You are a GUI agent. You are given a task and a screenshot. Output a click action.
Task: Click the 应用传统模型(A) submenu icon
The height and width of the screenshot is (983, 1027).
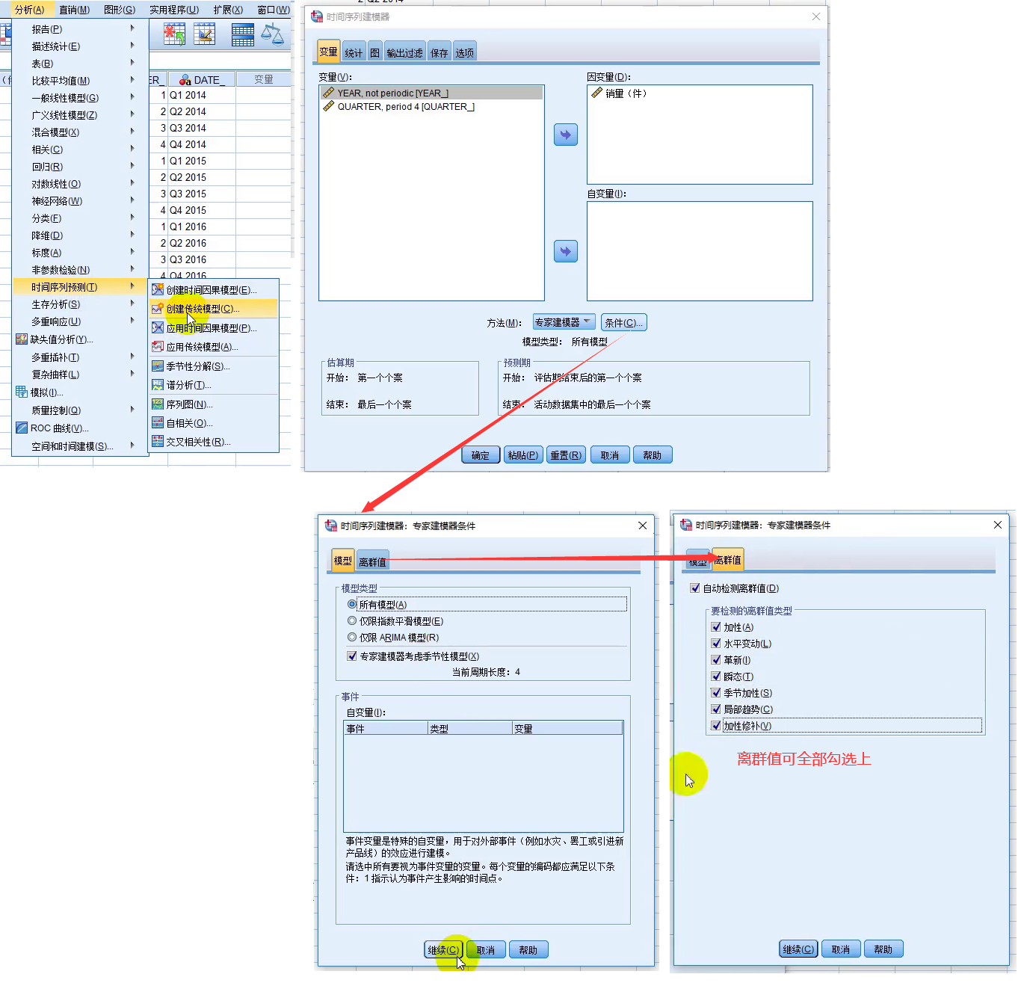[158, 346]
